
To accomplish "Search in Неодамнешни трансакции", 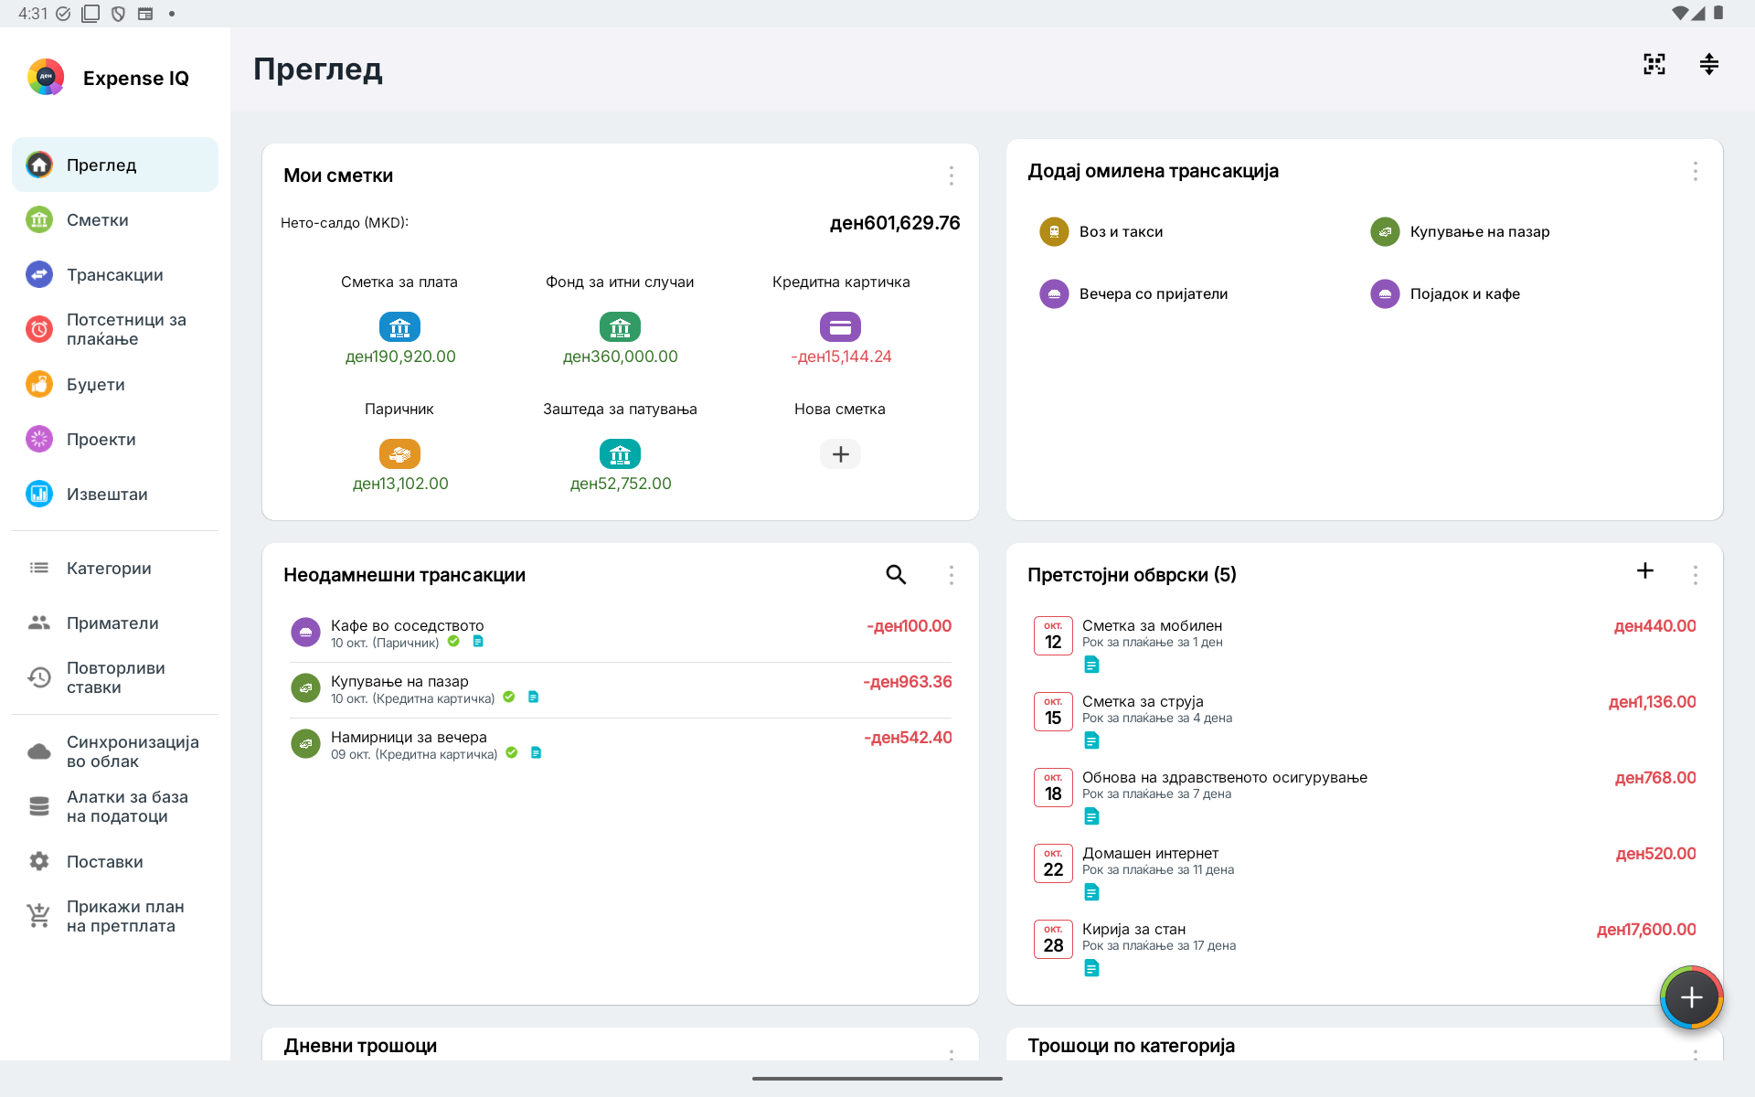I will [896, 574].
